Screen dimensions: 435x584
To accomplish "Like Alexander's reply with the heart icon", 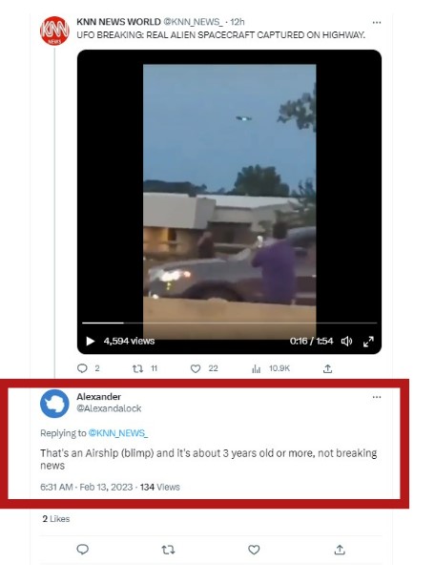I will click(254, 550).
